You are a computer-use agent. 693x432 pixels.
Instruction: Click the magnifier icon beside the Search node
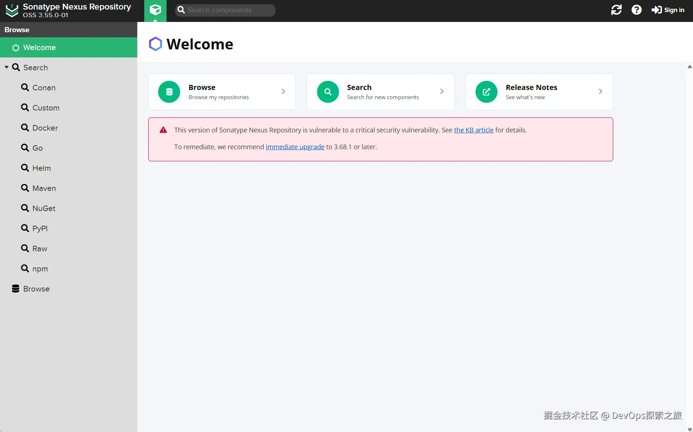coord(16,67)
